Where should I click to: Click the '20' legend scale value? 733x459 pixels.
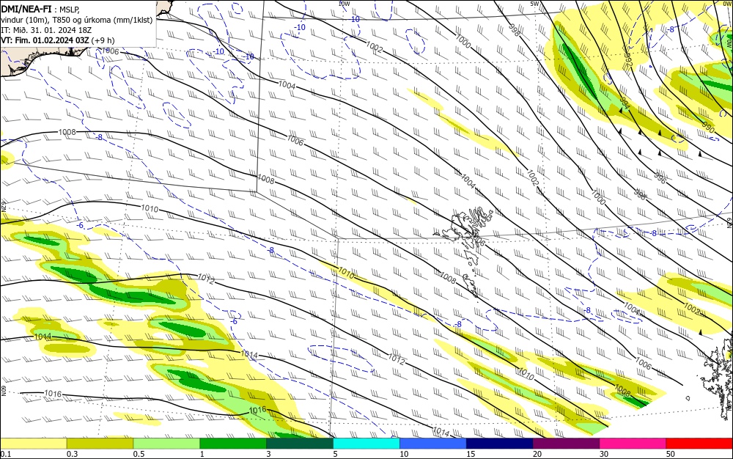click(x=537, y=454)
